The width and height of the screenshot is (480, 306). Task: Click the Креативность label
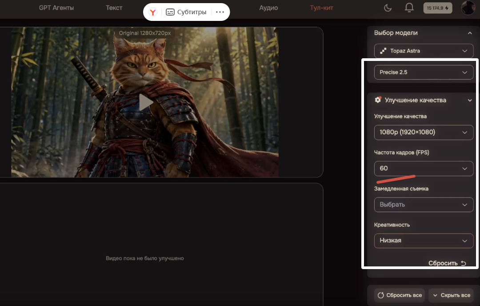[x=392, y=225]
